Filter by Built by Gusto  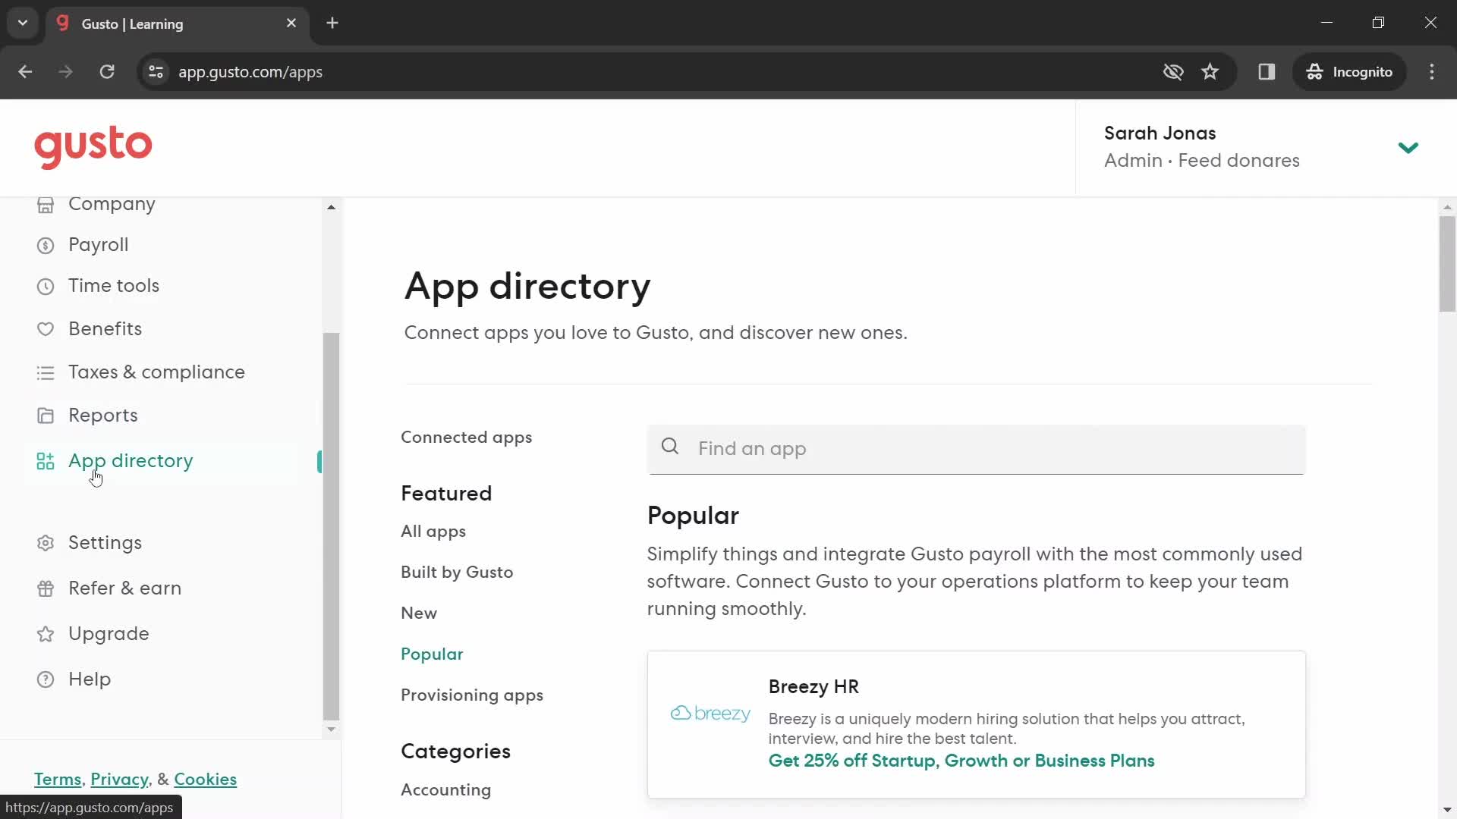[457, 573]
